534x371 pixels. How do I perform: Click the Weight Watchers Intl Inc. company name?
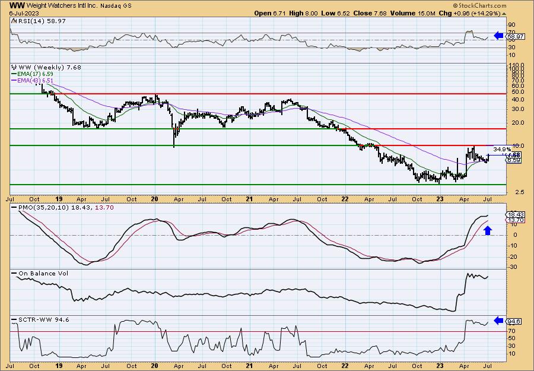[62, 6]
